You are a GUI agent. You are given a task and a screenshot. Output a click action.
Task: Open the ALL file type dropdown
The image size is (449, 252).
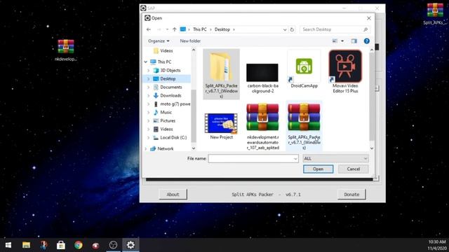click(x=335, y=159)
